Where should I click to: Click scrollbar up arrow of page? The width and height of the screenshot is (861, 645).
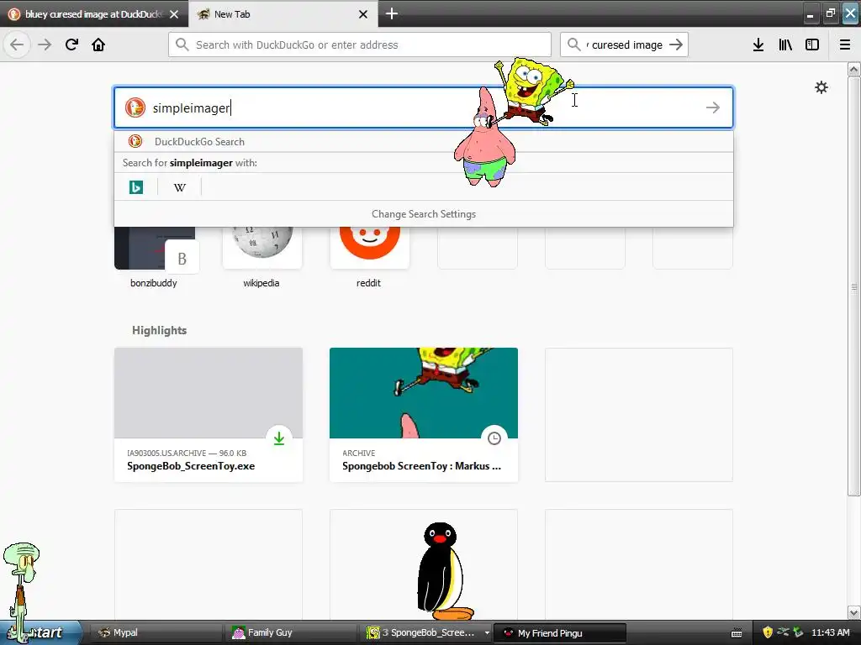854,70
